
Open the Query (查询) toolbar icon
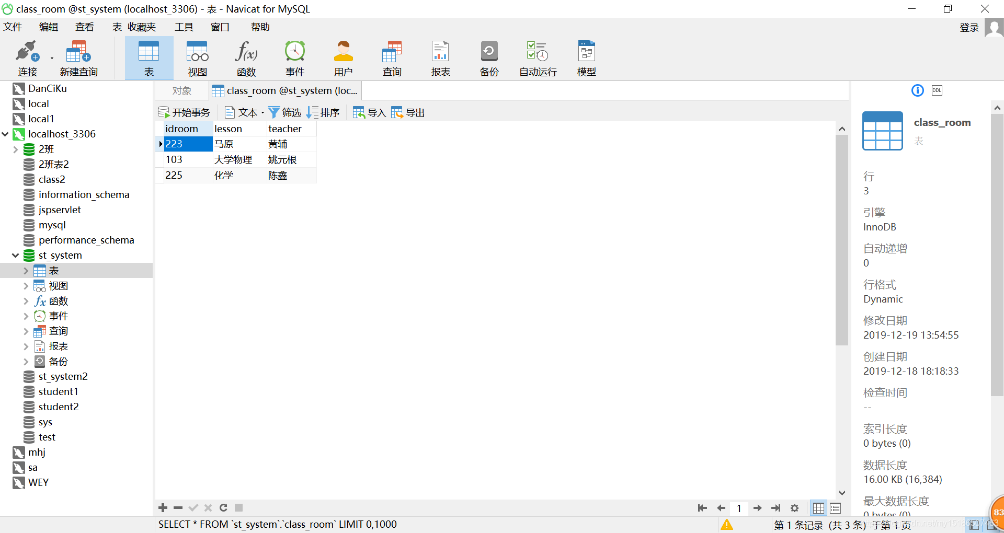coord(392,58)
